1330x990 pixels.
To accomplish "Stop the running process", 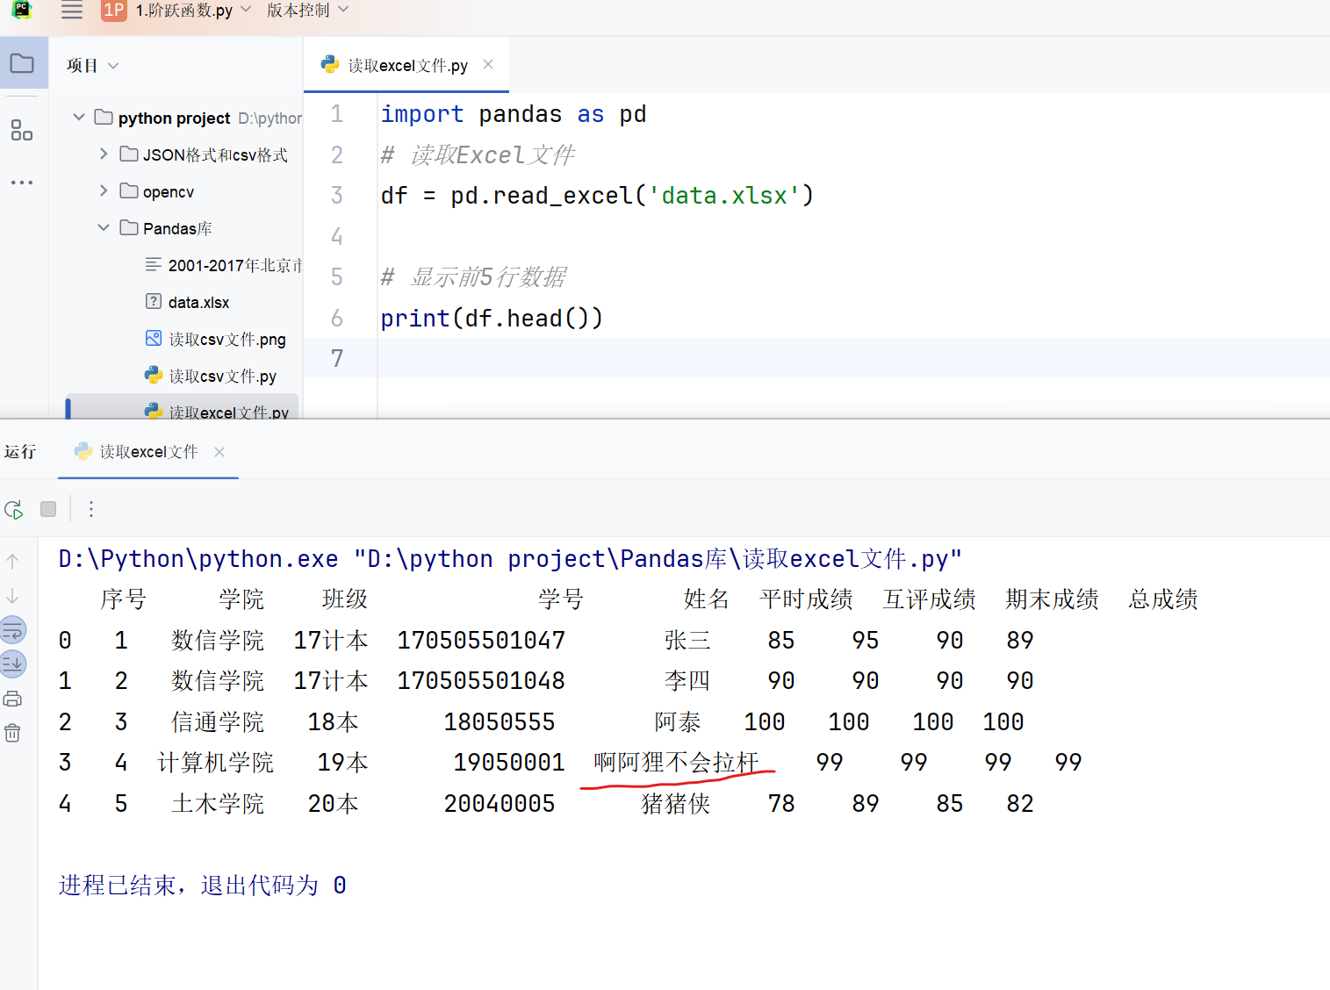I will tap(48, 509).
